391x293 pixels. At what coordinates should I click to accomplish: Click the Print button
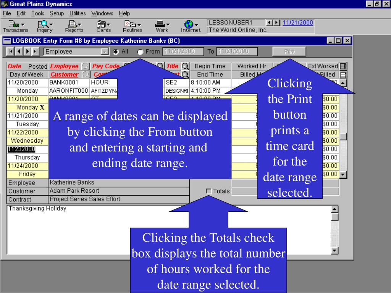(x=289, y=52)
